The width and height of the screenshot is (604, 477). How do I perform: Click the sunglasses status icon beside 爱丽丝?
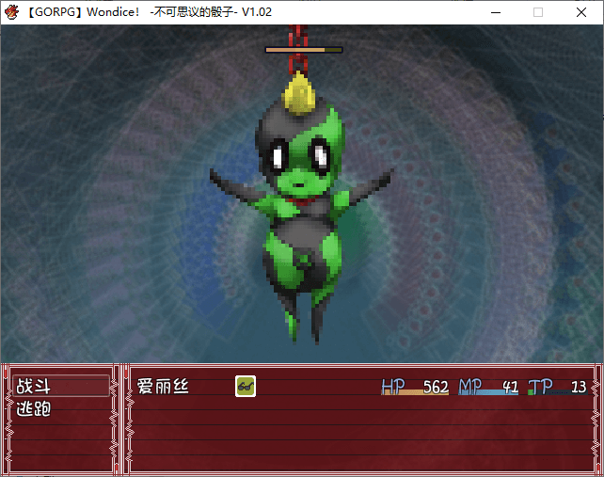pos(246,386)
